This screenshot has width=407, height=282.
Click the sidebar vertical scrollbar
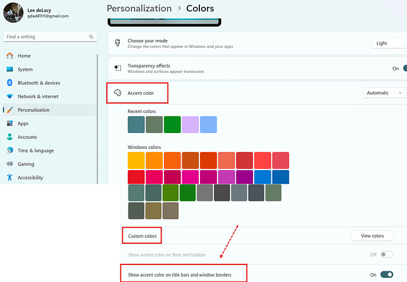pos(97,119)
